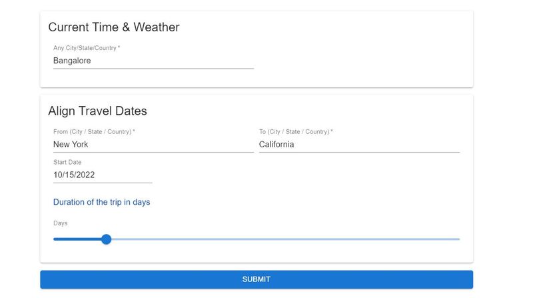This screenshot has height=298, width=537.
Task: Click the required asterisk beside the To label
Action: click(332, 131)
